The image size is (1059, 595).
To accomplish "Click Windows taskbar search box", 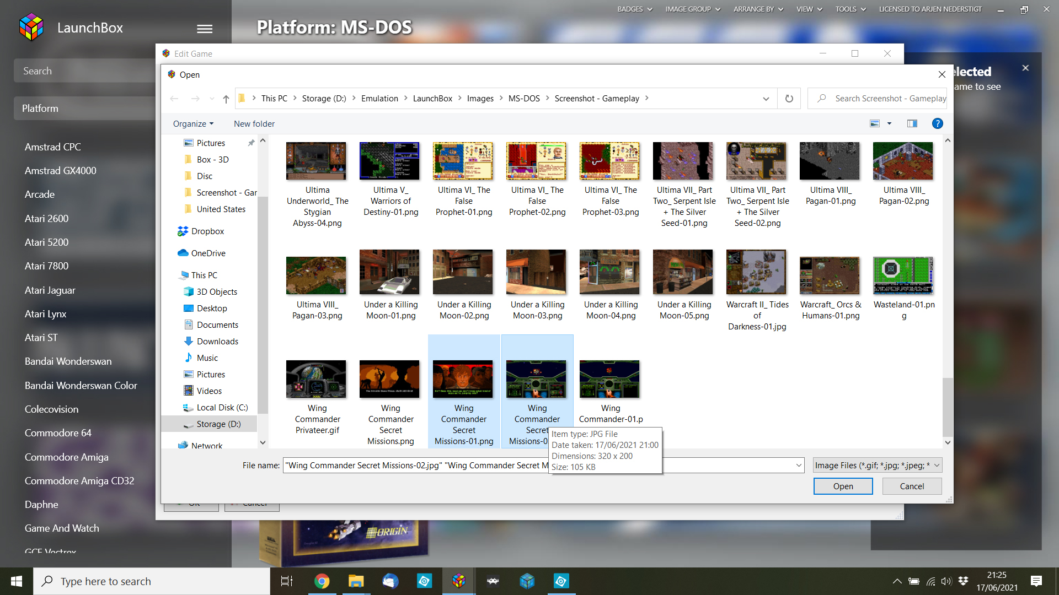I will coord(152,581).
